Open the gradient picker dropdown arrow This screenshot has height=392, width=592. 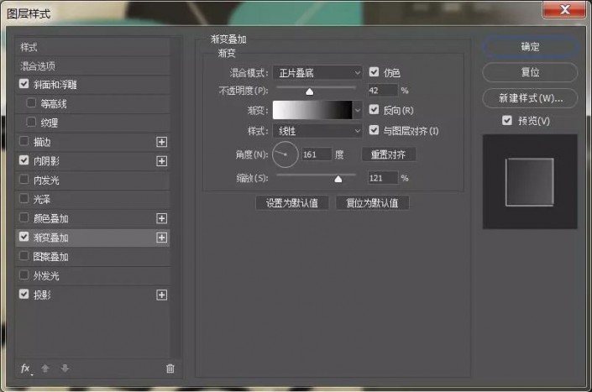(358, 110)
